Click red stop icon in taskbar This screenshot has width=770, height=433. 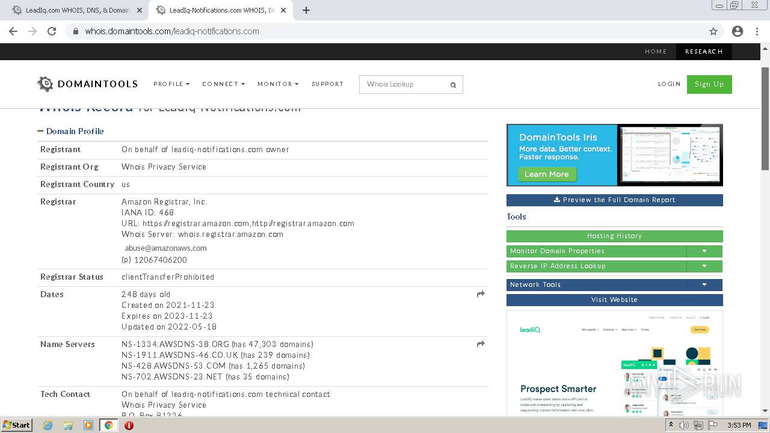coord(129,425)
